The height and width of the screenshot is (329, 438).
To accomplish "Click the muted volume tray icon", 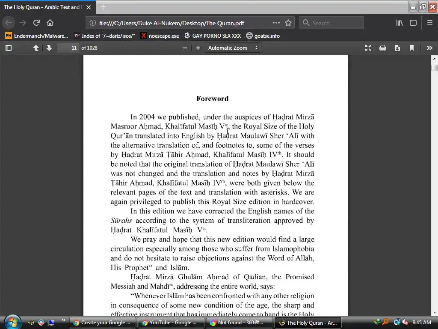I will point(405,322).
